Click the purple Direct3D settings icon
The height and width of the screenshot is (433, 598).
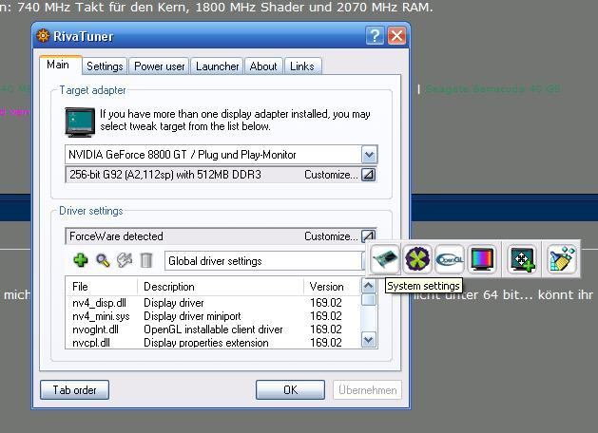pyautogui.click(x=417, y=259)
